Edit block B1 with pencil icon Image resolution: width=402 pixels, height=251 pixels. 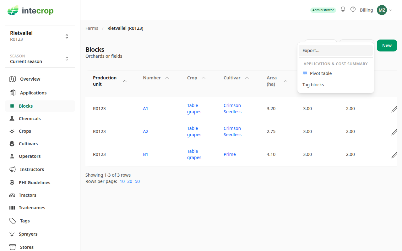pyautogui.click(x=394, y=155)
